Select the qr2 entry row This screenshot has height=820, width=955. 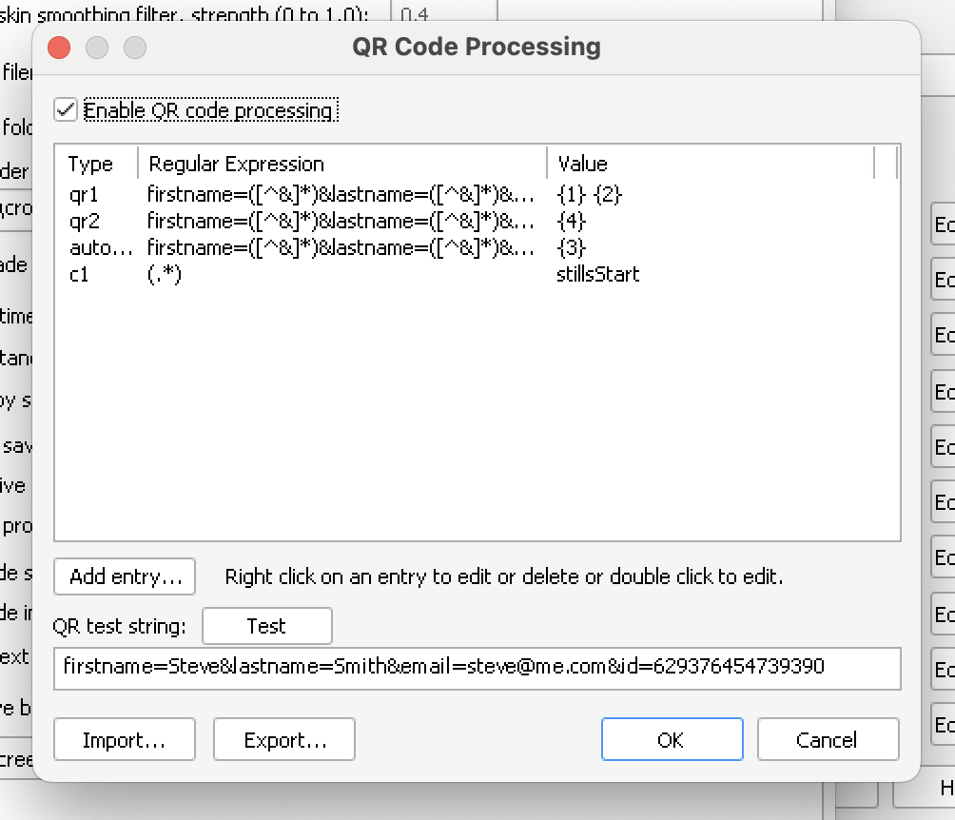[85, 222]
